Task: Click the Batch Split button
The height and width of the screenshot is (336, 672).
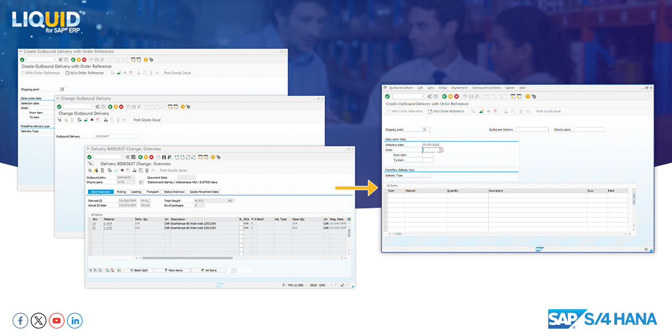Action: [138, 270]
